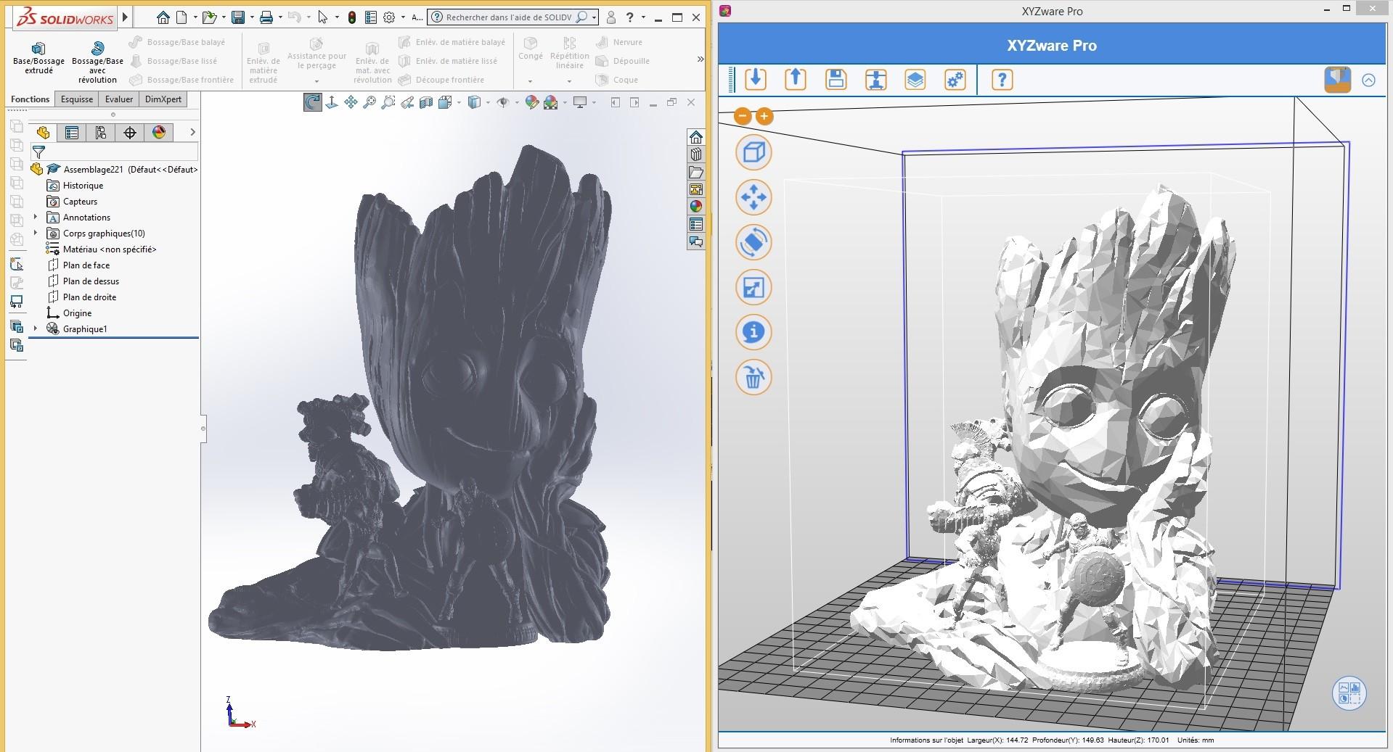Click the XYZware export icon
Screen dimensions: 1393x752
point(796,79)
